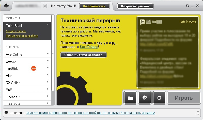Click the logout running-man icon
Image resolution: width=203 pixels, height=120 pixels.
45,6
